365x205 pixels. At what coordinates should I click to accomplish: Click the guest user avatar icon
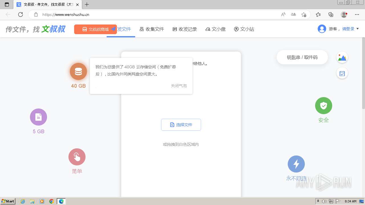click(322, 29)
